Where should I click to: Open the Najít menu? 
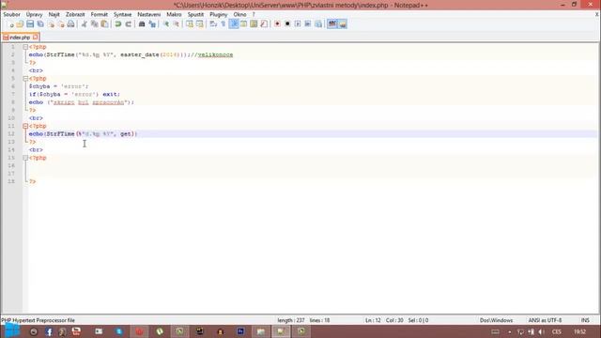pyautogui.click(x=54, y=15)
